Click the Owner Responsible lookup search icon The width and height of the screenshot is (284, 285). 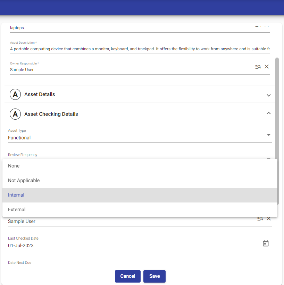(x=258, y=67)
